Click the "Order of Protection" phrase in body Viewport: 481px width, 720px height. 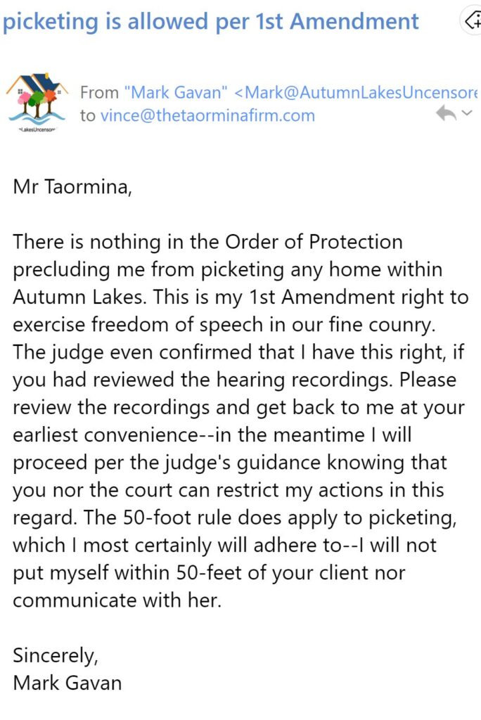(314, 242)
